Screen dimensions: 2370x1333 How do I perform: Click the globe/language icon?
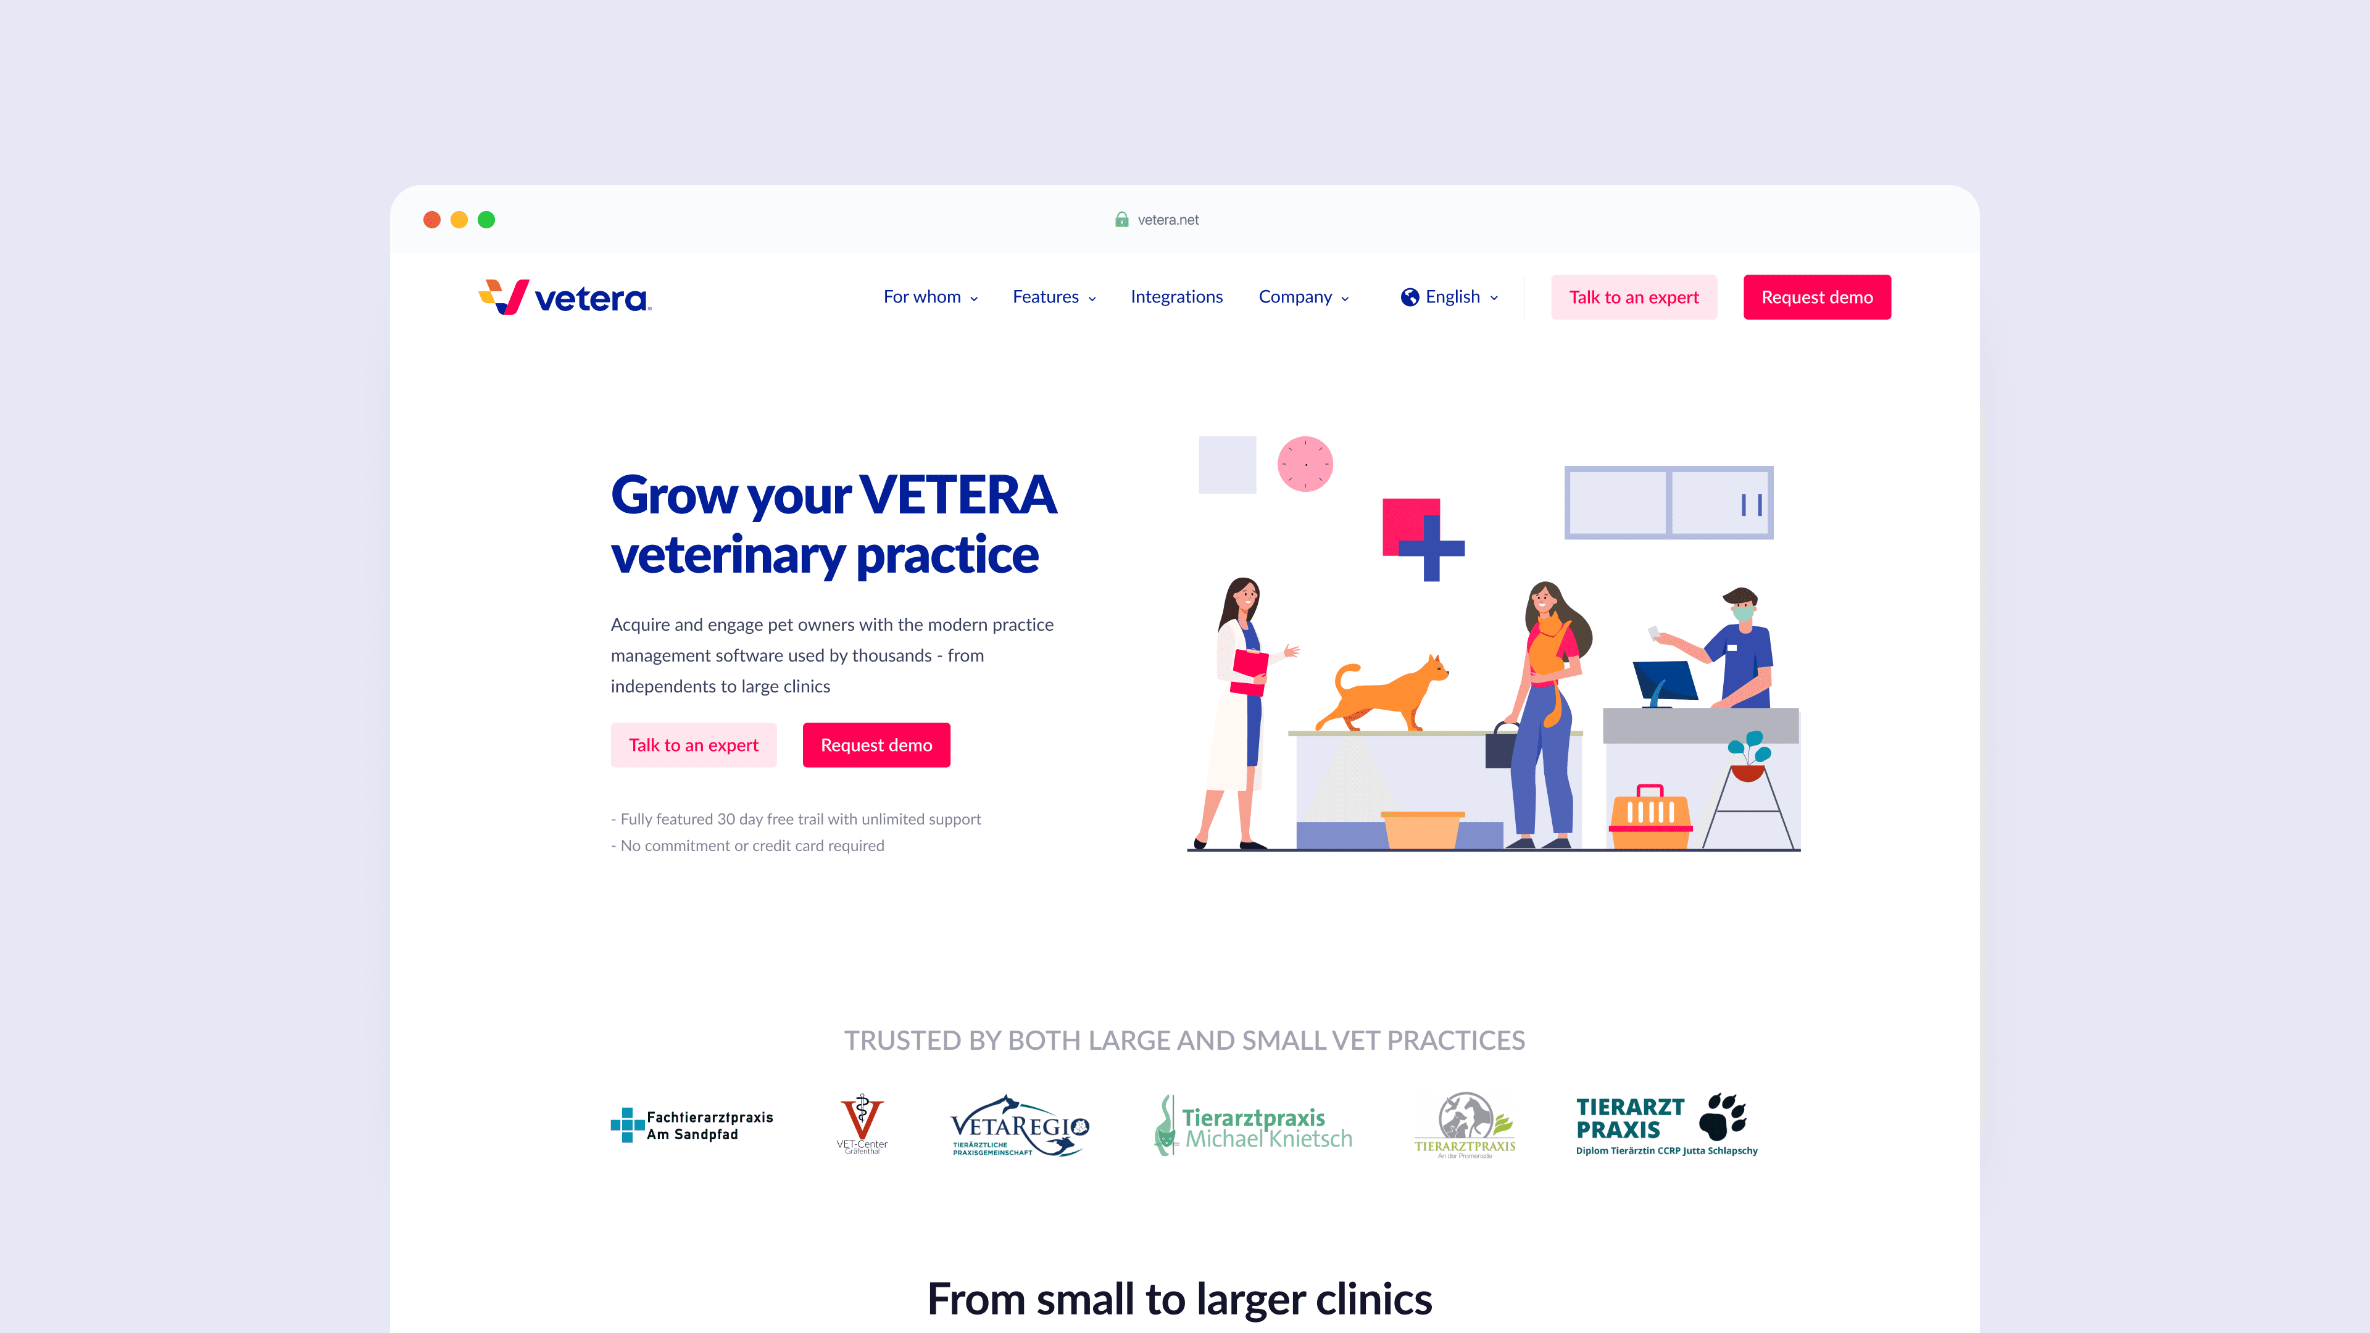tap(1410, 296)
